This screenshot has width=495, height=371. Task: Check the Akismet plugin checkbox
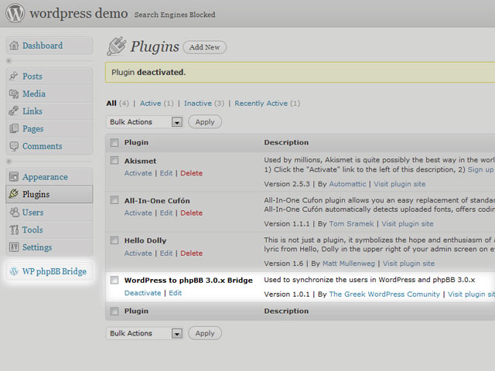[x=114, y=160]
